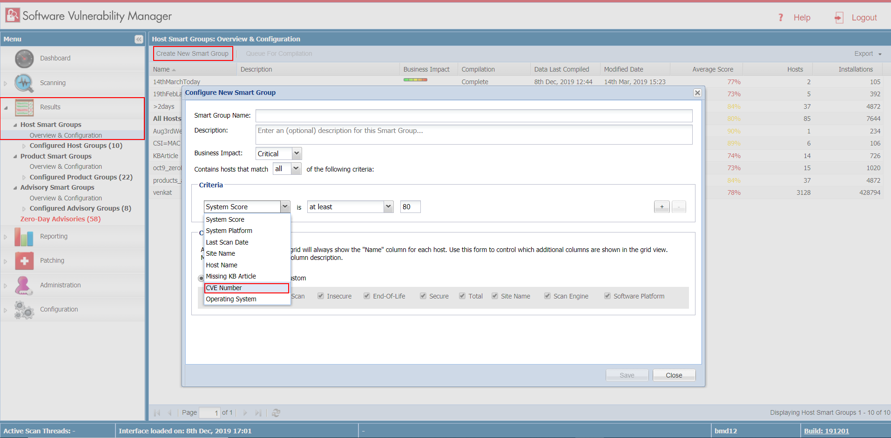The width and height of the screenshot is (891, 438).
Task: Select Missing KB Article from criteria list
Action: 247,276
